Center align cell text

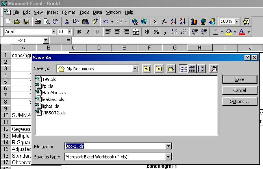117,32
